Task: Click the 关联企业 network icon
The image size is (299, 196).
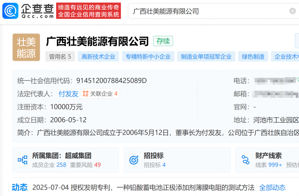Action: click(86, 94)
